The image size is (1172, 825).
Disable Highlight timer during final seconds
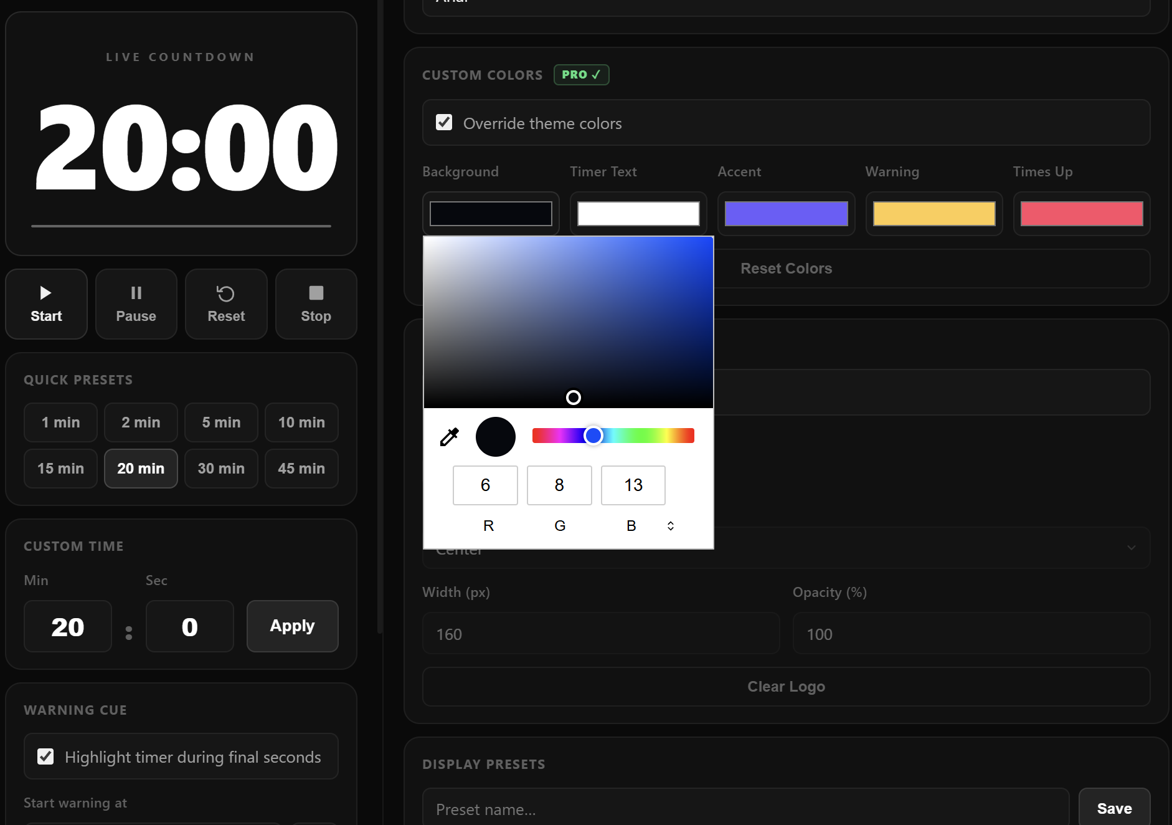pos(45,756)
